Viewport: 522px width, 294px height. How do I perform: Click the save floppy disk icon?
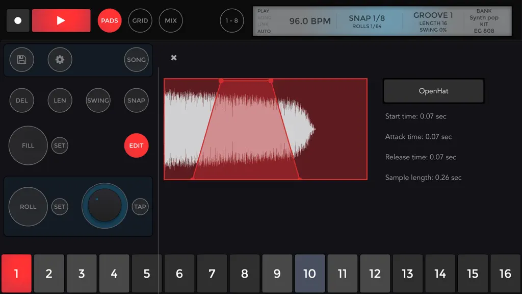[21, 60]
